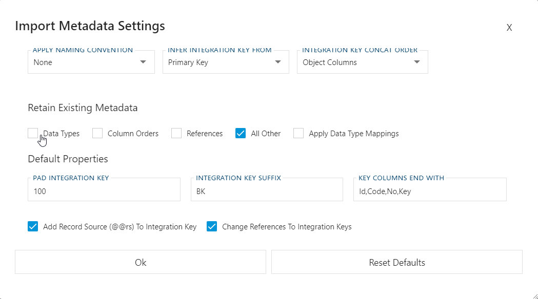Image resolution: width=538 pixels, height=299 pixels.
Task: Open the Apply Naming Convention dropdown
Action: tap(91, 62)
